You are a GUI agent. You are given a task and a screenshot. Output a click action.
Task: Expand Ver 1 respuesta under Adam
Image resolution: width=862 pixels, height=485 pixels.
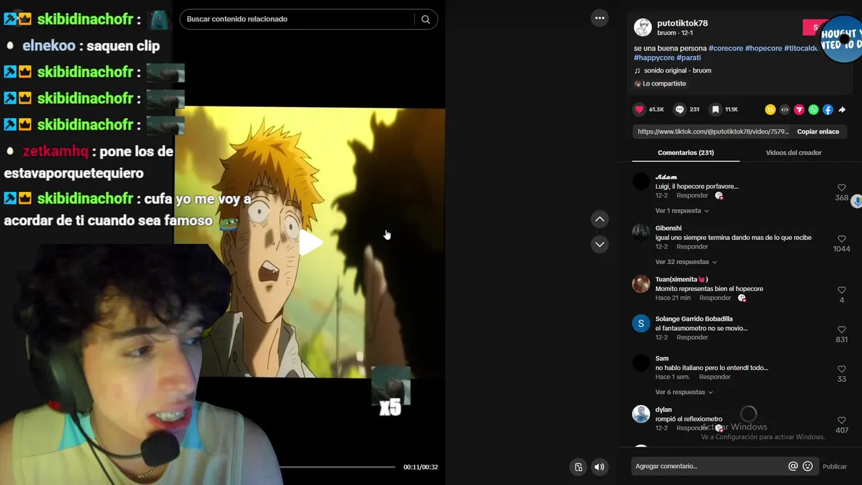(682, 211)
